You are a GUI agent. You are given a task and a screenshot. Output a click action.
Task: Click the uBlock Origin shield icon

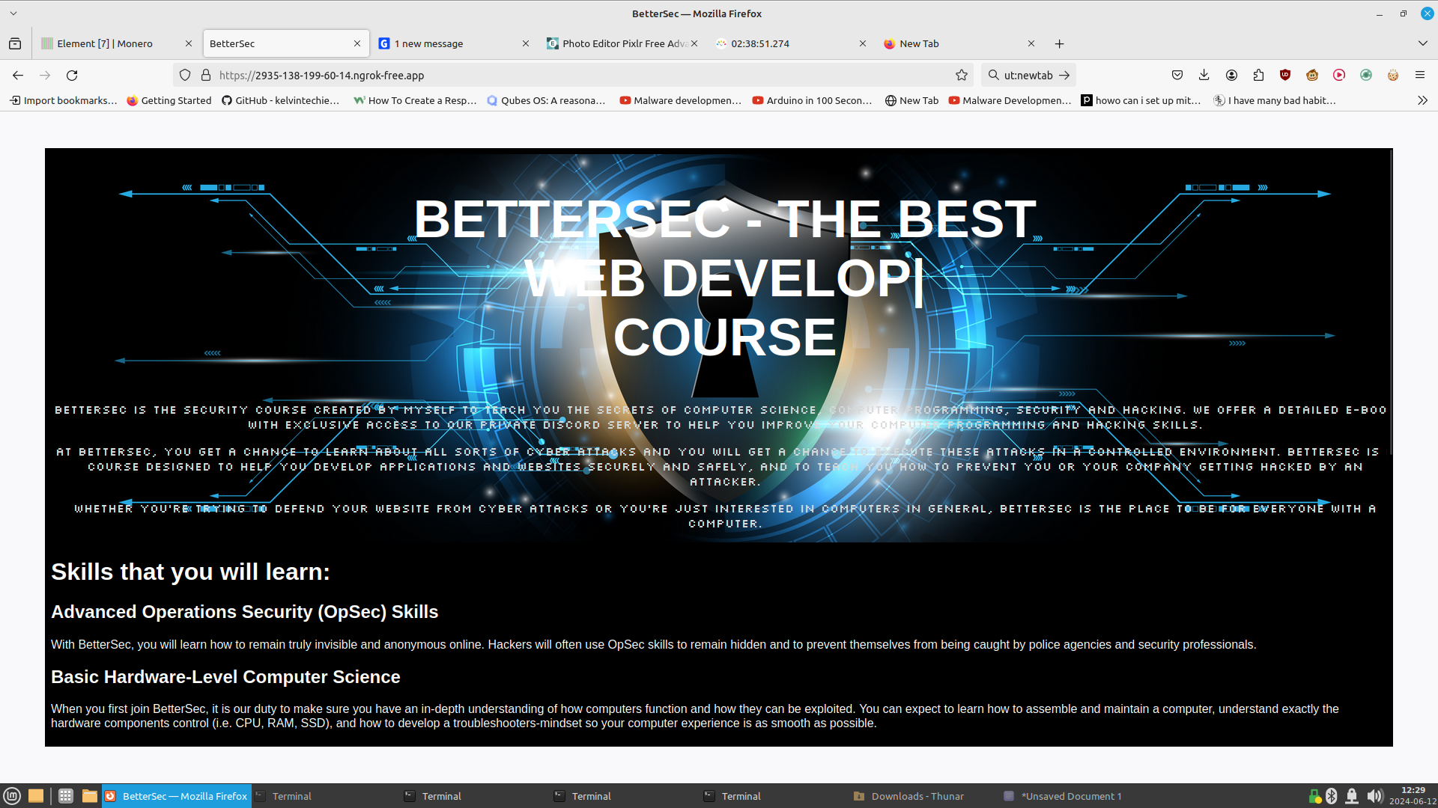[1285, 75]
